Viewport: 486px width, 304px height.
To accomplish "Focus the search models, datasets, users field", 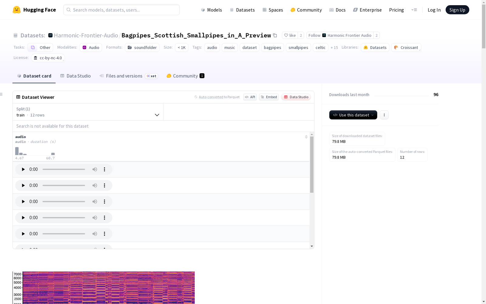I will 122,10.
